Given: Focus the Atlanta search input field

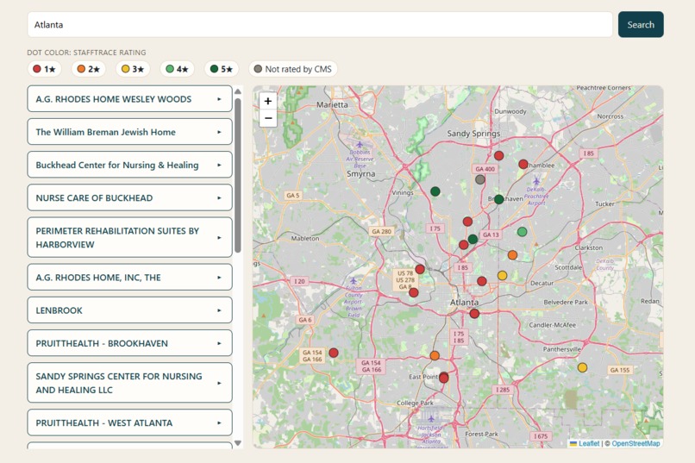Looking at the screenshot, I should (320, 24).
